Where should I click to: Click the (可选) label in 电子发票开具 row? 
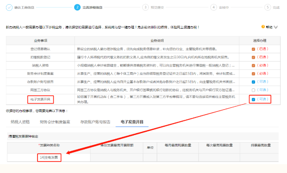[x=262, y=99]
